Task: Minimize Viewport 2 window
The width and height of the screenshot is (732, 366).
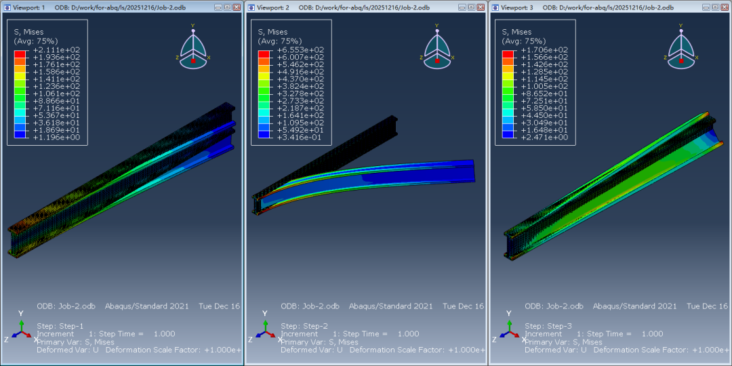Action: [x=463, y=7]
